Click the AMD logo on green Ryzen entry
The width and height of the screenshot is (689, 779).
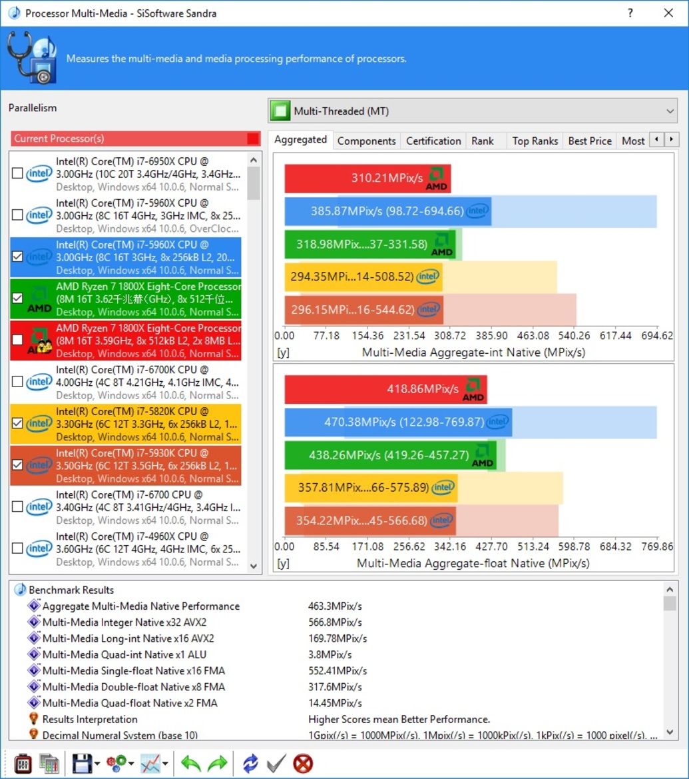pyautogui.click(x=39, y=299)
